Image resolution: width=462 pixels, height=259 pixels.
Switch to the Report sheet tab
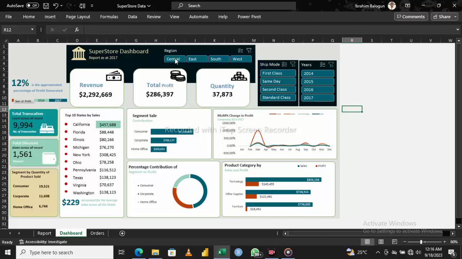click(44, 233)
